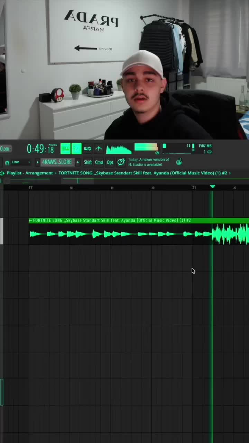Expand the arrow after the breadcrumb title

(x=230, y=173)
